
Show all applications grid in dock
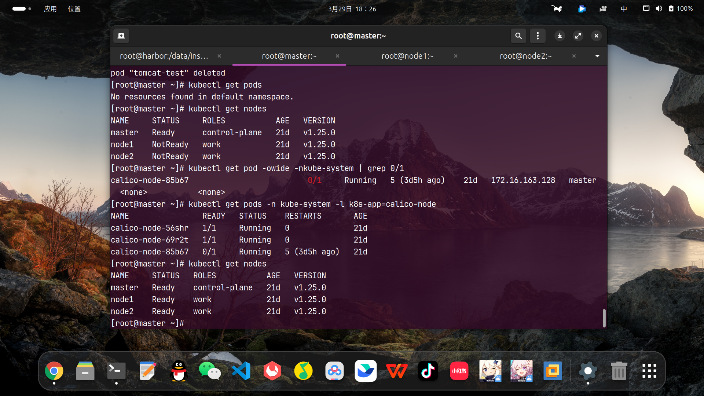[649, 371]
